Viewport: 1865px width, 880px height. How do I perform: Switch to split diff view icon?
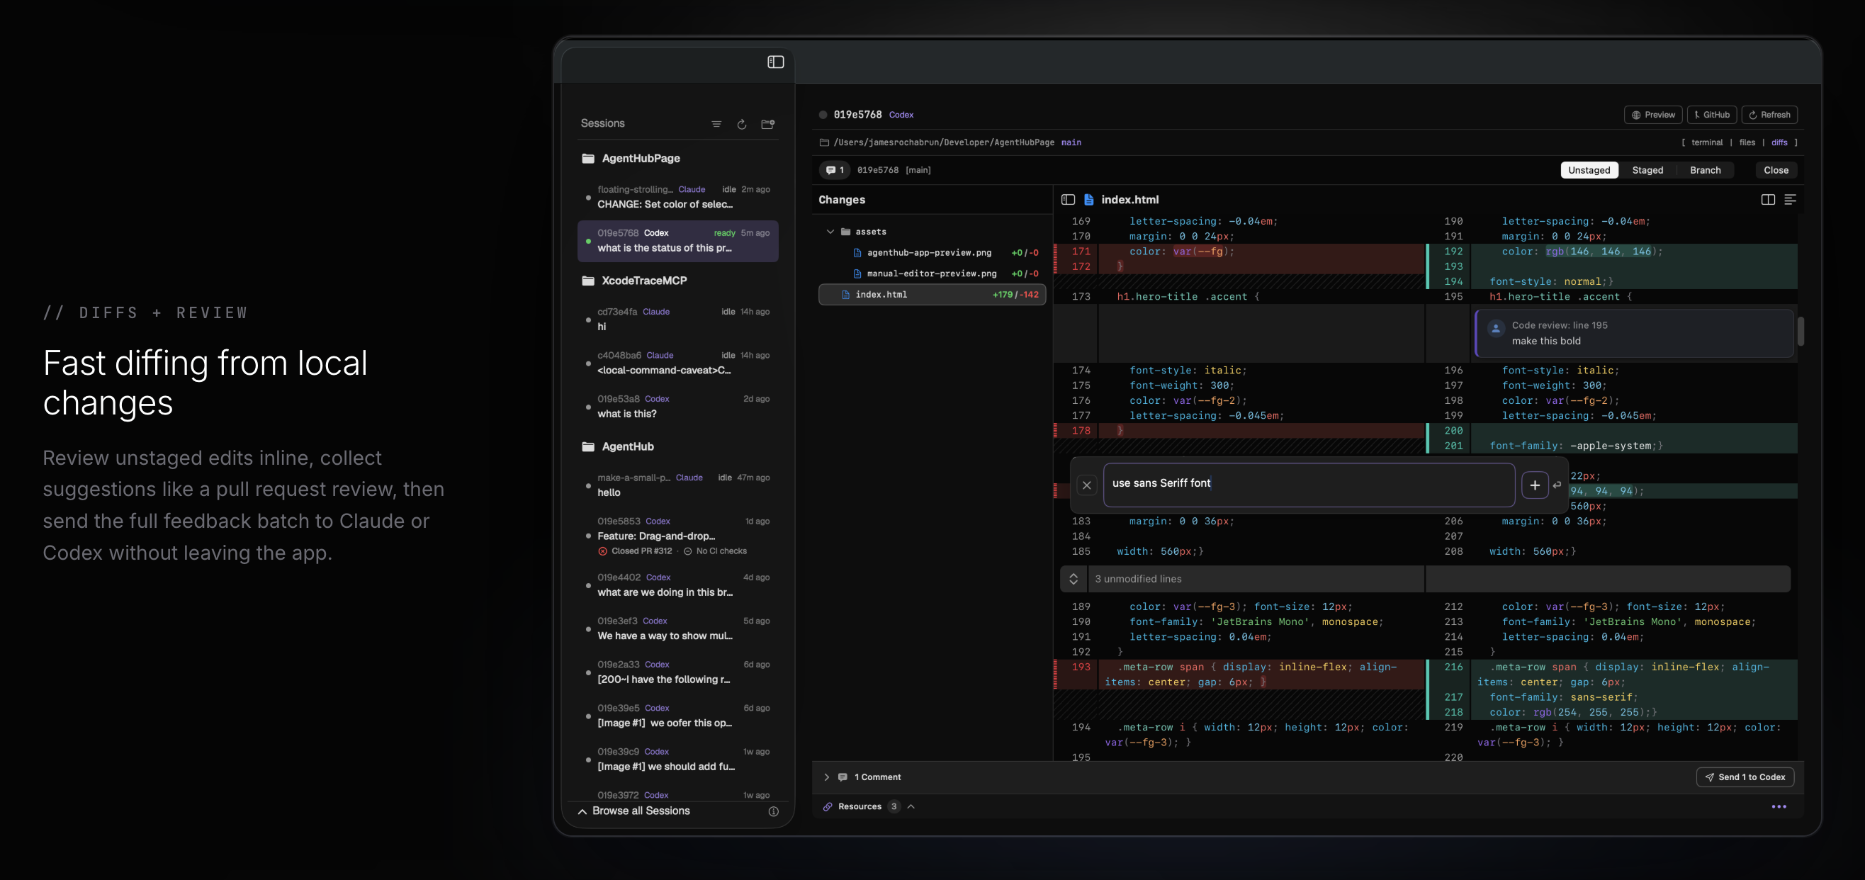coord(1767,200)
